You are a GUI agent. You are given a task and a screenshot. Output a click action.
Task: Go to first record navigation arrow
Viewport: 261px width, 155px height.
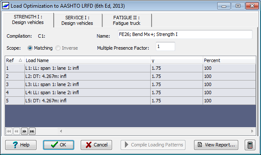click(9, 131)
